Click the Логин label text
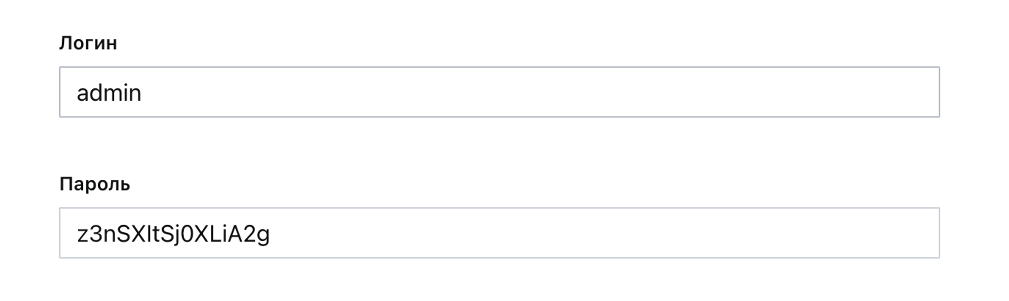1009x301 pixels. click(x=88, y=43)
